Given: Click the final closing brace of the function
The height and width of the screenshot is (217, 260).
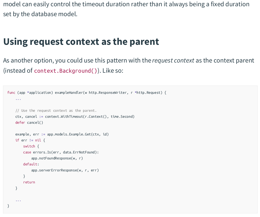Looking at the screenshot, I should coord(8,206).
